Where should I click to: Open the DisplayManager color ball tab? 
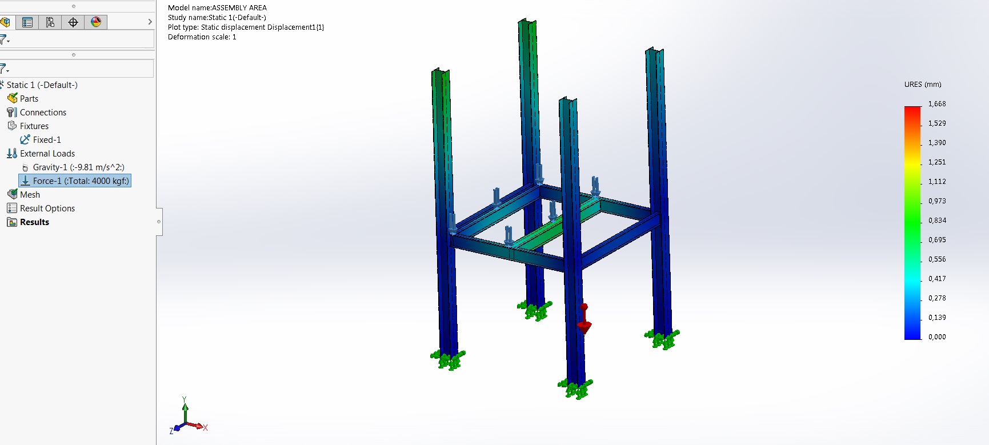tap(96, 22)
